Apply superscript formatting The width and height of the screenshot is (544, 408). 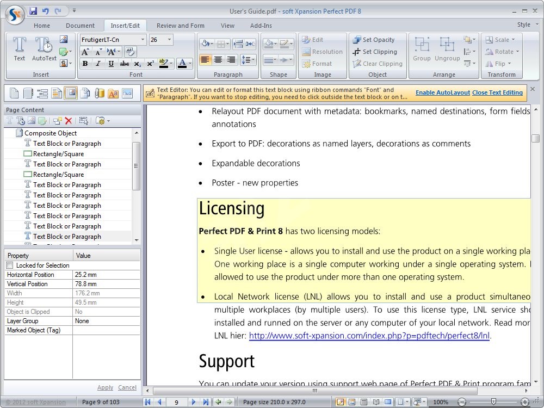coord(150,64)
